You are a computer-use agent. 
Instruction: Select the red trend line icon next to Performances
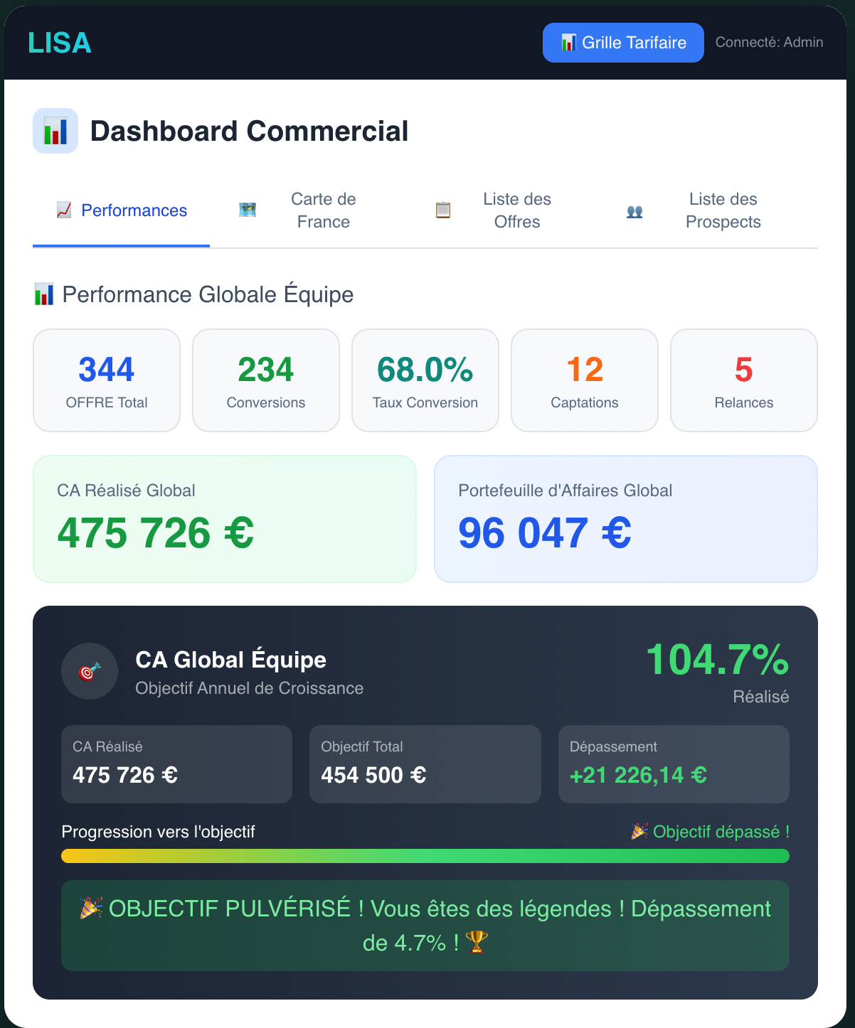click(62, 210)
